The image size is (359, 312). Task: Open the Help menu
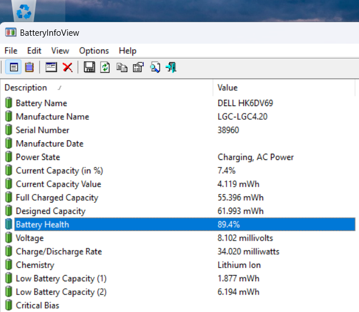[x=128, y=50]
